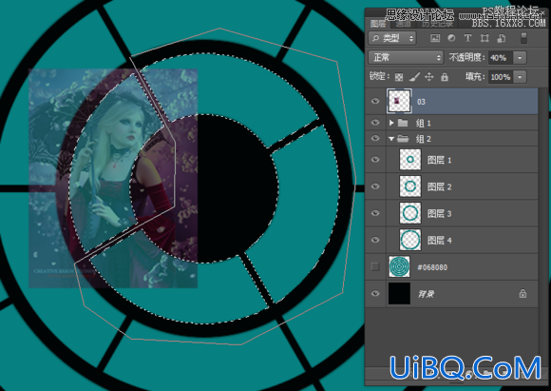Open the opacity (不透明度) slider arrow
This screenshot has width=551, height=391.
(520, 57)
